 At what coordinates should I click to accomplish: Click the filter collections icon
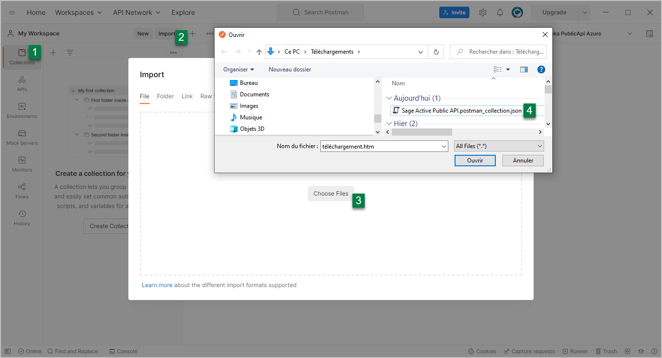[x=70, y=53]
